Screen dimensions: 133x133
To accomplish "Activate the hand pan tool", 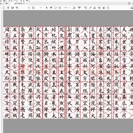I will (x=51, y=8).
